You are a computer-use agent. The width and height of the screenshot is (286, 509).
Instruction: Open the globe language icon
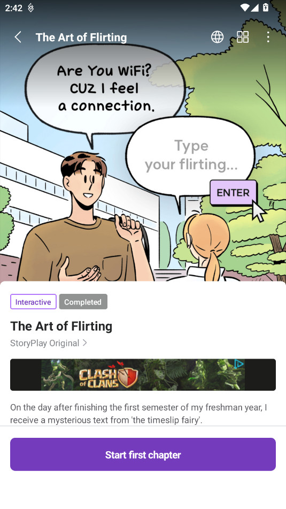click(x=217, y=37)
